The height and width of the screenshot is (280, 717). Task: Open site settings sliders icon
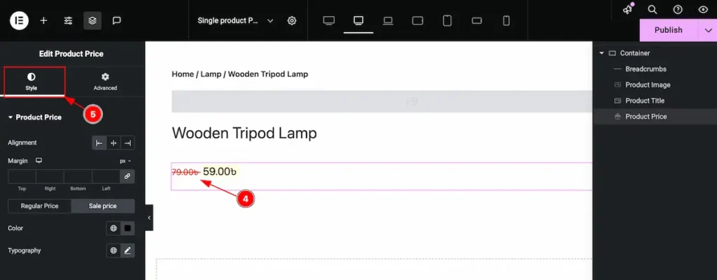(x=68, y=20)
